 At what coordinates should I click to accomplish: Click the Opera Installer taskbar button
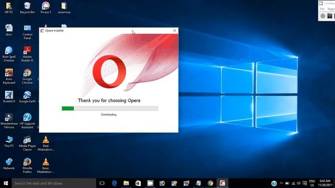click(222, 183)
